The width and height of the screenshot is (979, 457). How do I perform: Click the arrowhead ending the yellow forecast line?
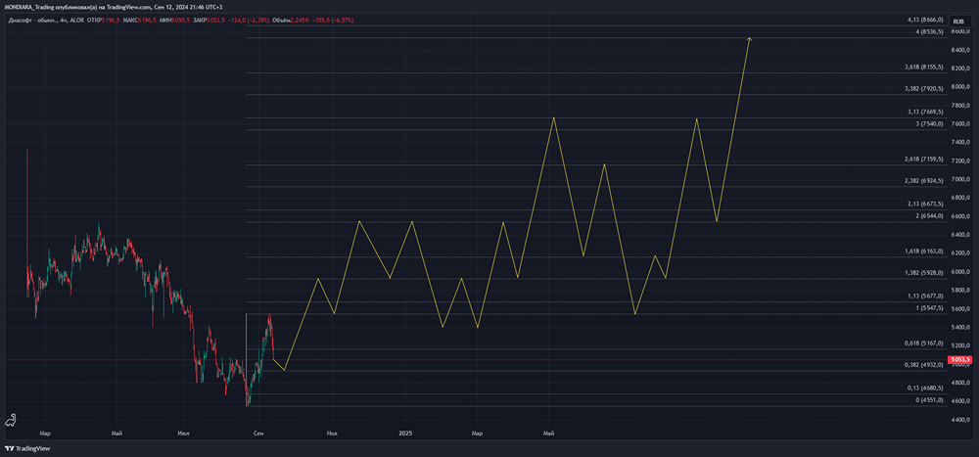coord(749,39)
